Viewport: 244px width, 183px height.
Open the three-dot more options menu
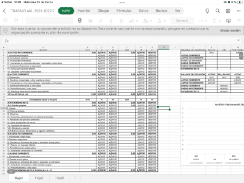point(239,11)
